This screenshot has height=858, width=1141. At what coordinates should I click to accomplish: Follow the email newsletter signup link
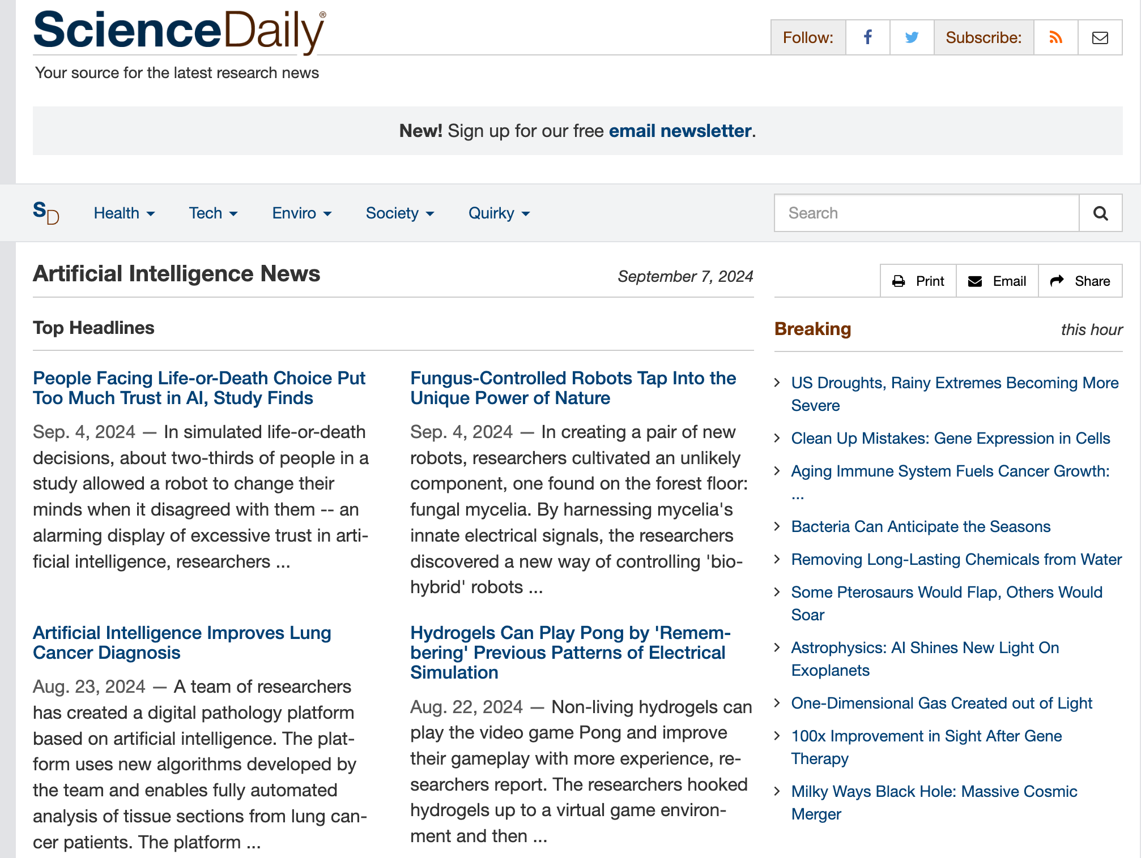click(x=680, y=131)
